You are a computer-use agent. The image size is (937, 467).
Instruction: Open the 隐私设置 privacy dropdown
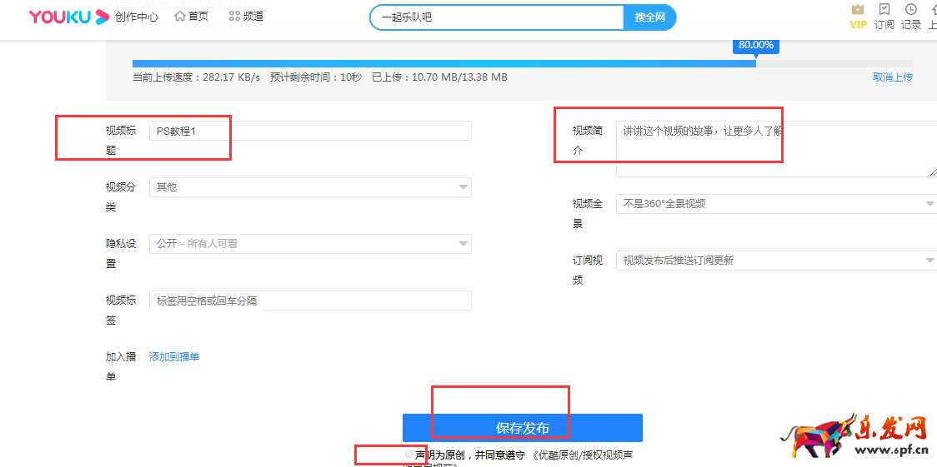point(310,244)
